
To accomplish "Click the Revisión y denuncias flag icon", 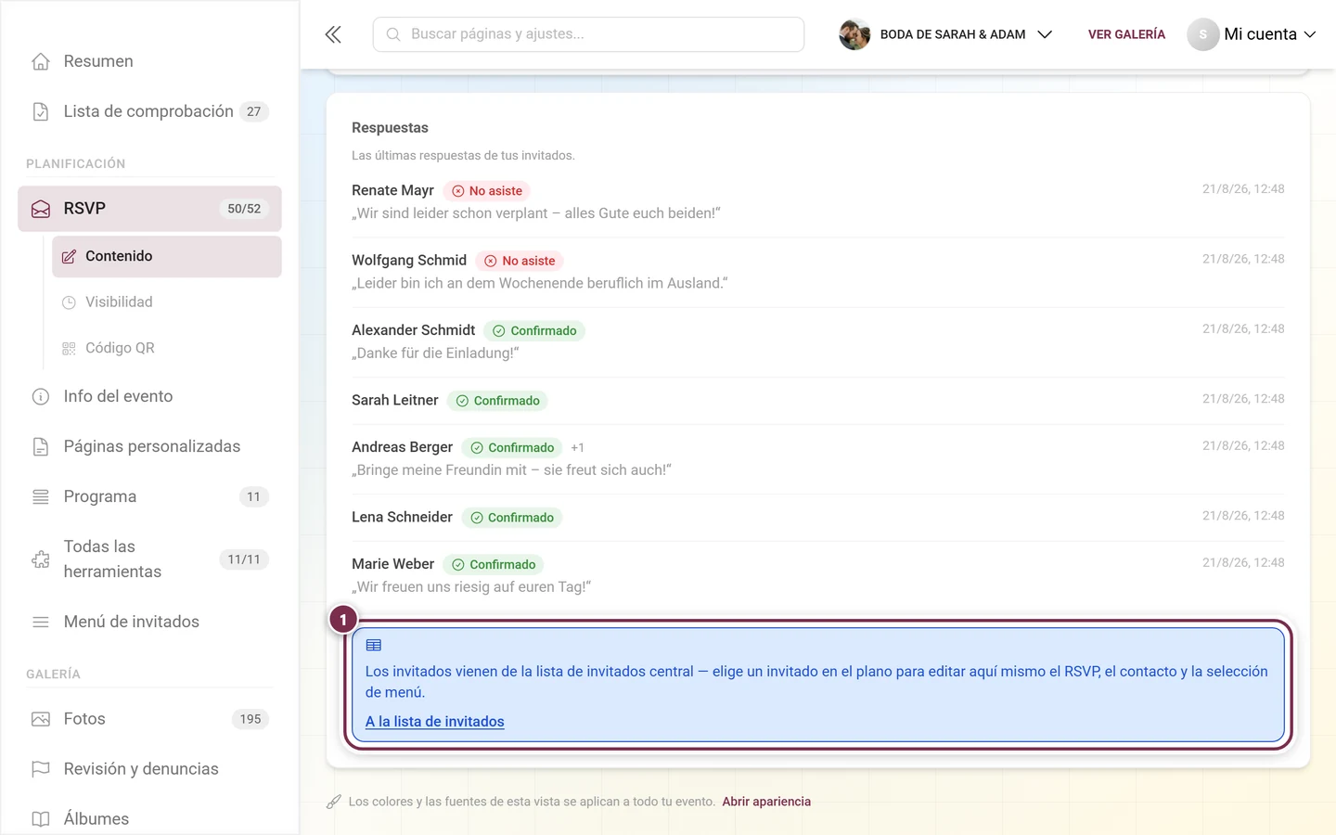I will tap(41, 769).
